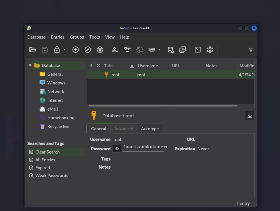Select the root entry row
The image size is (280, 211).
pos(171,75)
